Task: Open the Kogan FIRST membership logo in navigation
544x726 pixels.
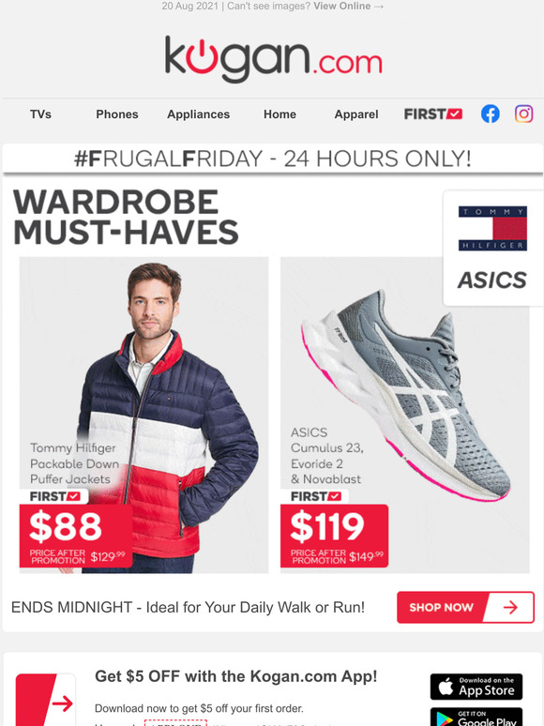Action: (x=433, y=113)
